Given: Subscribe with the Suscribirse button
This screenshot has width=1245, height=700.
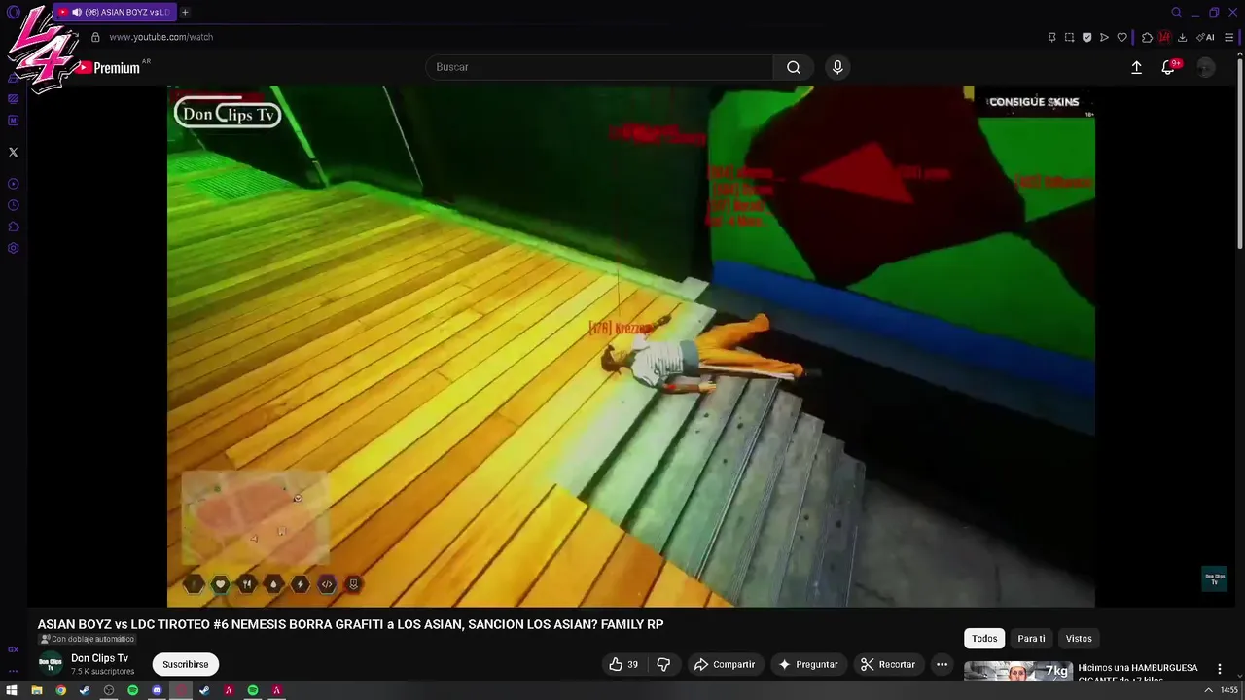Looking at the screenshot, I should (x=186, y=664).
